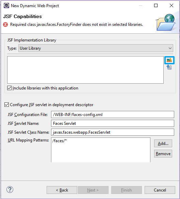Viewport: 180px width, 199px height.
Task: Open Manage Libraries books icon
Action: [x=169, y=60]
